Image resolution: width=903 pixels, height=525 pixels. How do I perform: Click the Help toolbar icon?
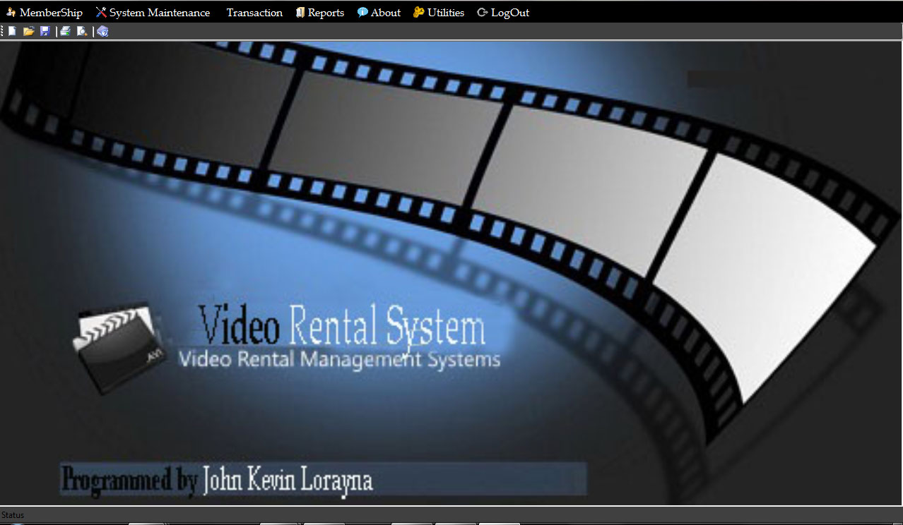click(103, 31)
